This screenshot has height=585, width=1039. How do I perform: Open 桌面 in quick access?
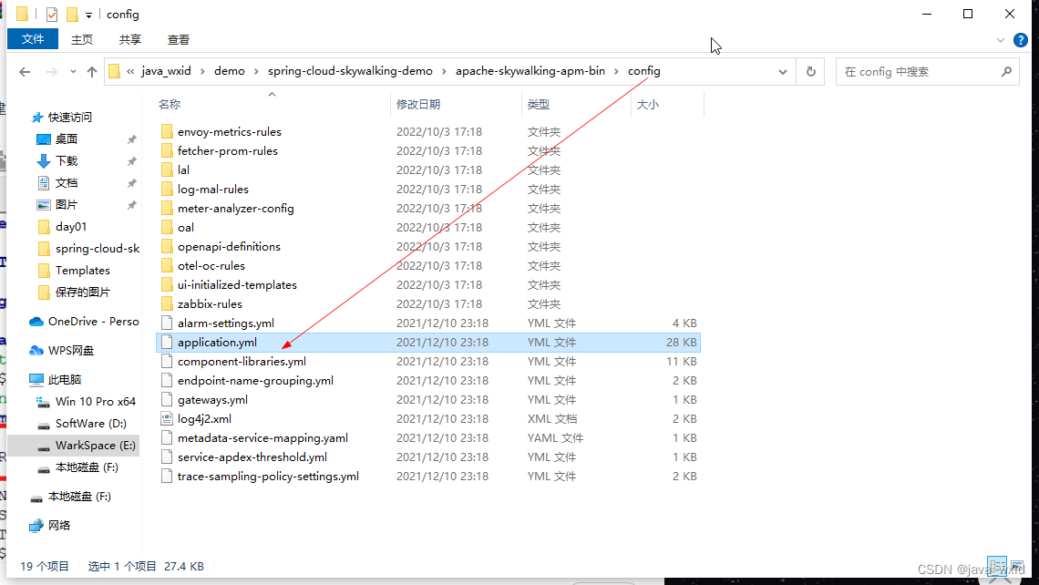67,139
